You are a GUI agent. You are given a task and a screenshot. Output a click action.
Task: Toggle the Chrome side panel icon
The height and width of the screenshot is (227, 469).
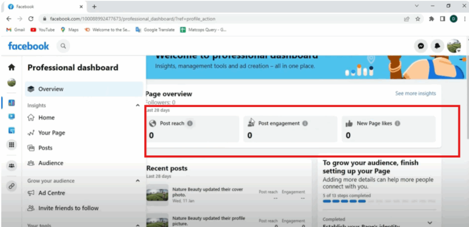(442, 19)
